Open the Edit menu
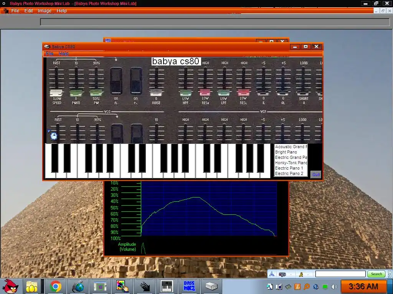The height and width of the screenshot is (294, 393). pyautogui.click(x=28, y=10)
